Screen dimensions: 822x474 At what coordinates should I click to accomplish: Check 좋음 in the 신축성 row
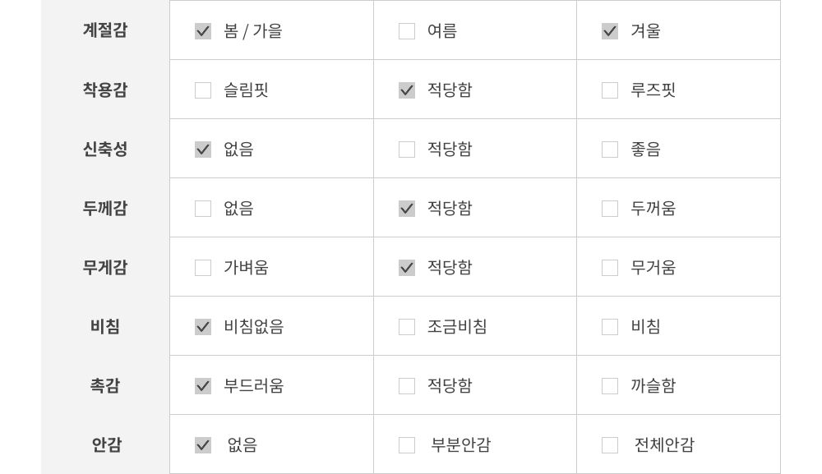pos(610,150)
